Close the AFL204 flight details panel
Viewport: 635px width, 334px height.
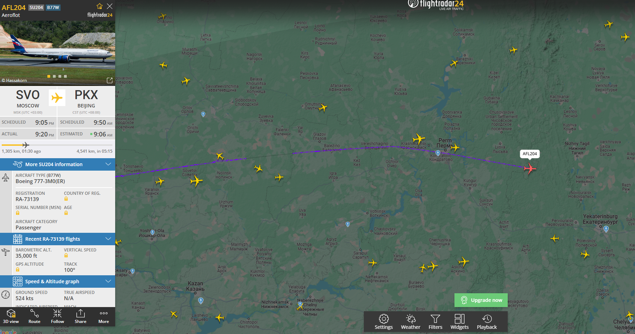[x=110, y=6]
